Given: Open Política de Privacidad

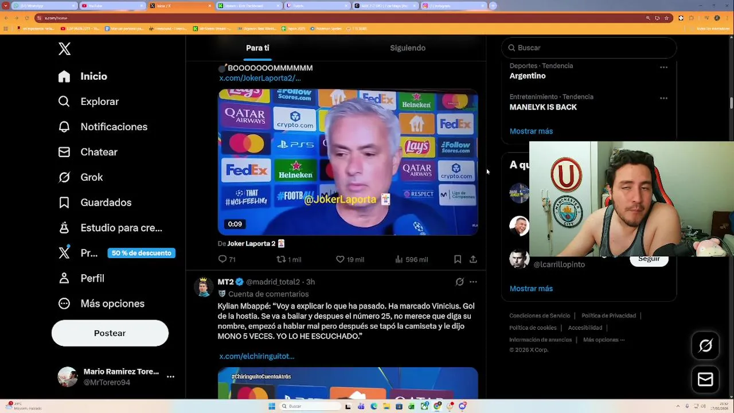Looking at the screenshot, I should [608, 316].
